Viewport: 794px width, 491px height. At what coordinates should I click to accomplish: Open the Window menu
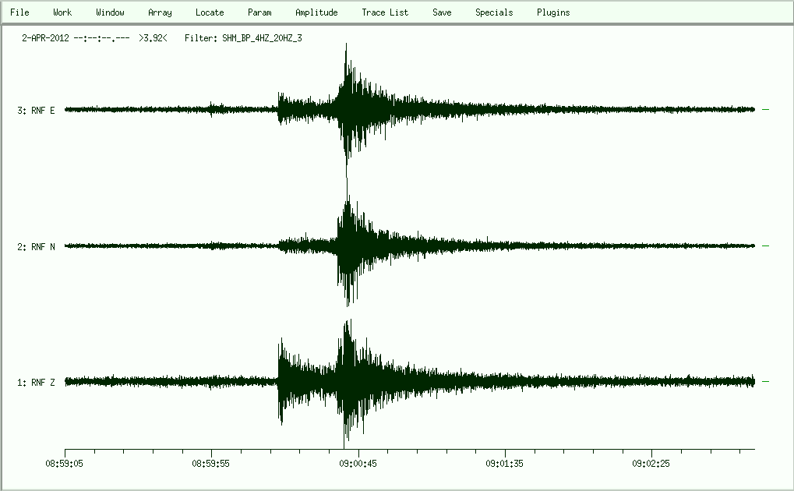(x=110, y=12)
